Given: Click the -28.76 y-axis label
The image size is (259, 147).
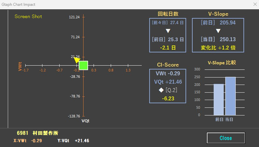Looking at the screenshot, I should [75, 77].
